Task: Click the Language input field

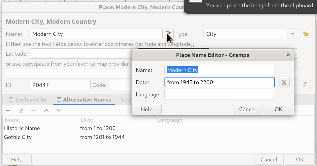Action: [x=219, y=95]
